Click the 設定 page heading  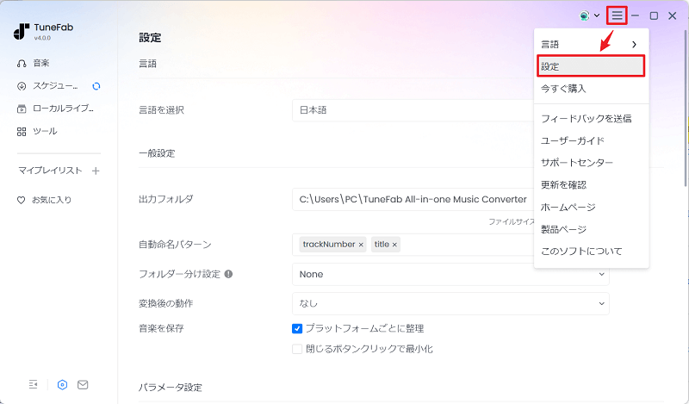[150, 38]
